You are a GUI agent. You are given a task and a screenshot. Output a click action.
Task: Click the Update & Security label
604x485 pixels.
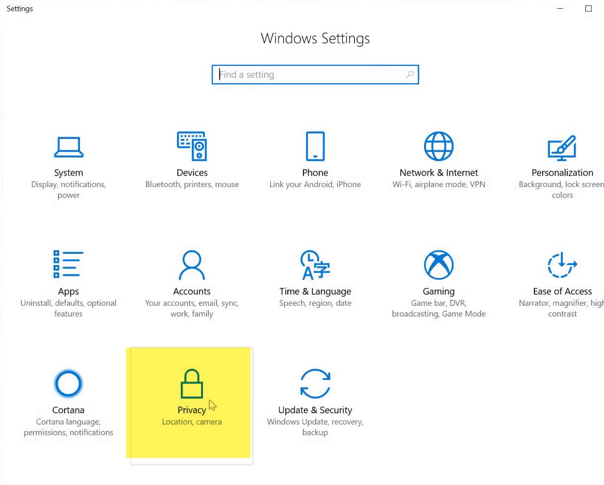coord(315,410)
